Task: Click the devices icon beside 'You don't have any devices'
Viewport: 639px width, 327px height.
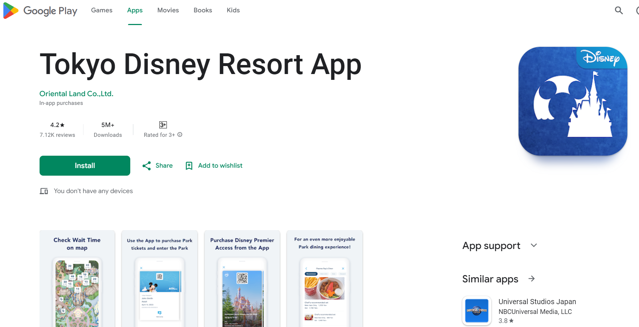Action: click(44, 191)
